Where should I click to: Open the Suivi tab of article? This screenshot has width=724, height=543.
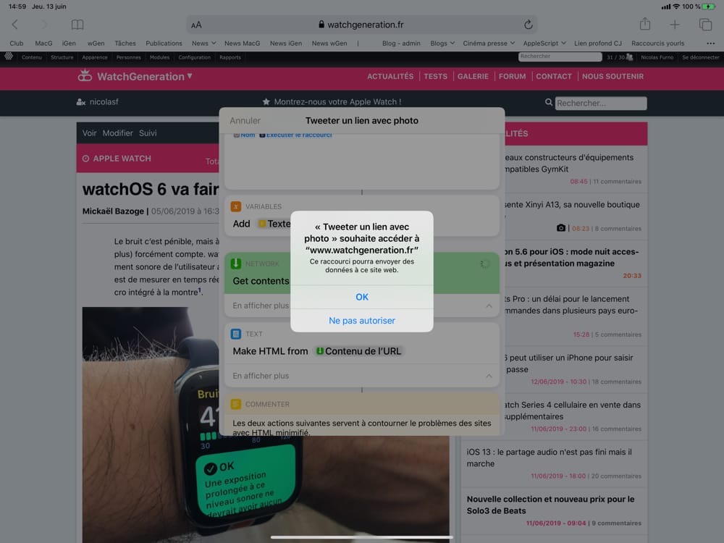click(148, 133)
